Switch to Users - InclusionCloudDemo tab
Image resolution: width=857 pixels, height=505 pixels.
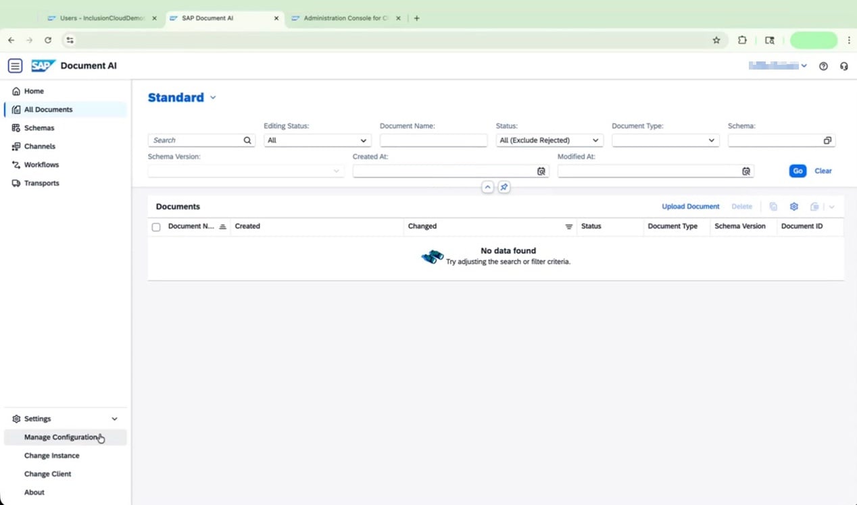point(101,18)
